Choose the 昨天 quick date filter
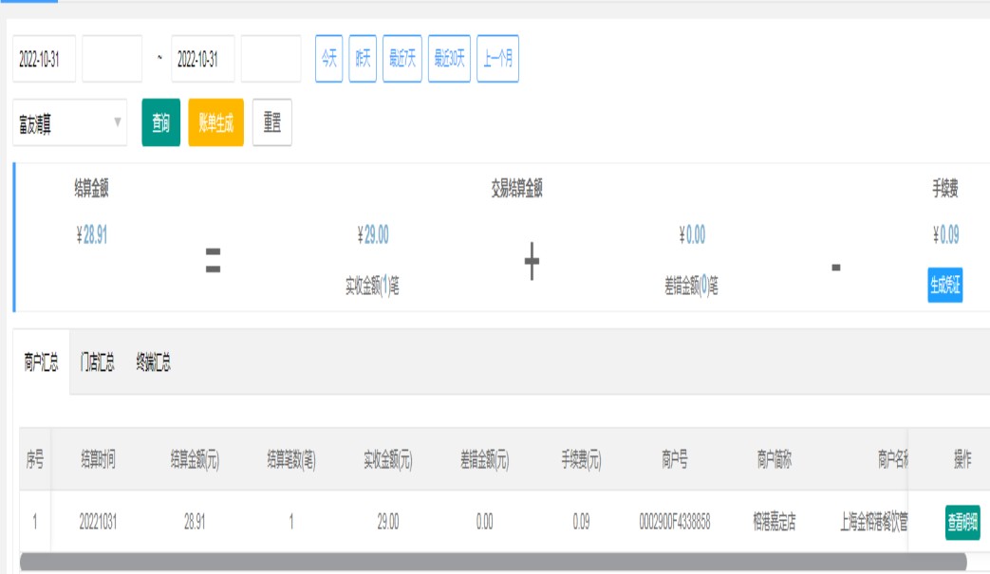Viewport: 990px width, 574px height. [x=363, y=59]
